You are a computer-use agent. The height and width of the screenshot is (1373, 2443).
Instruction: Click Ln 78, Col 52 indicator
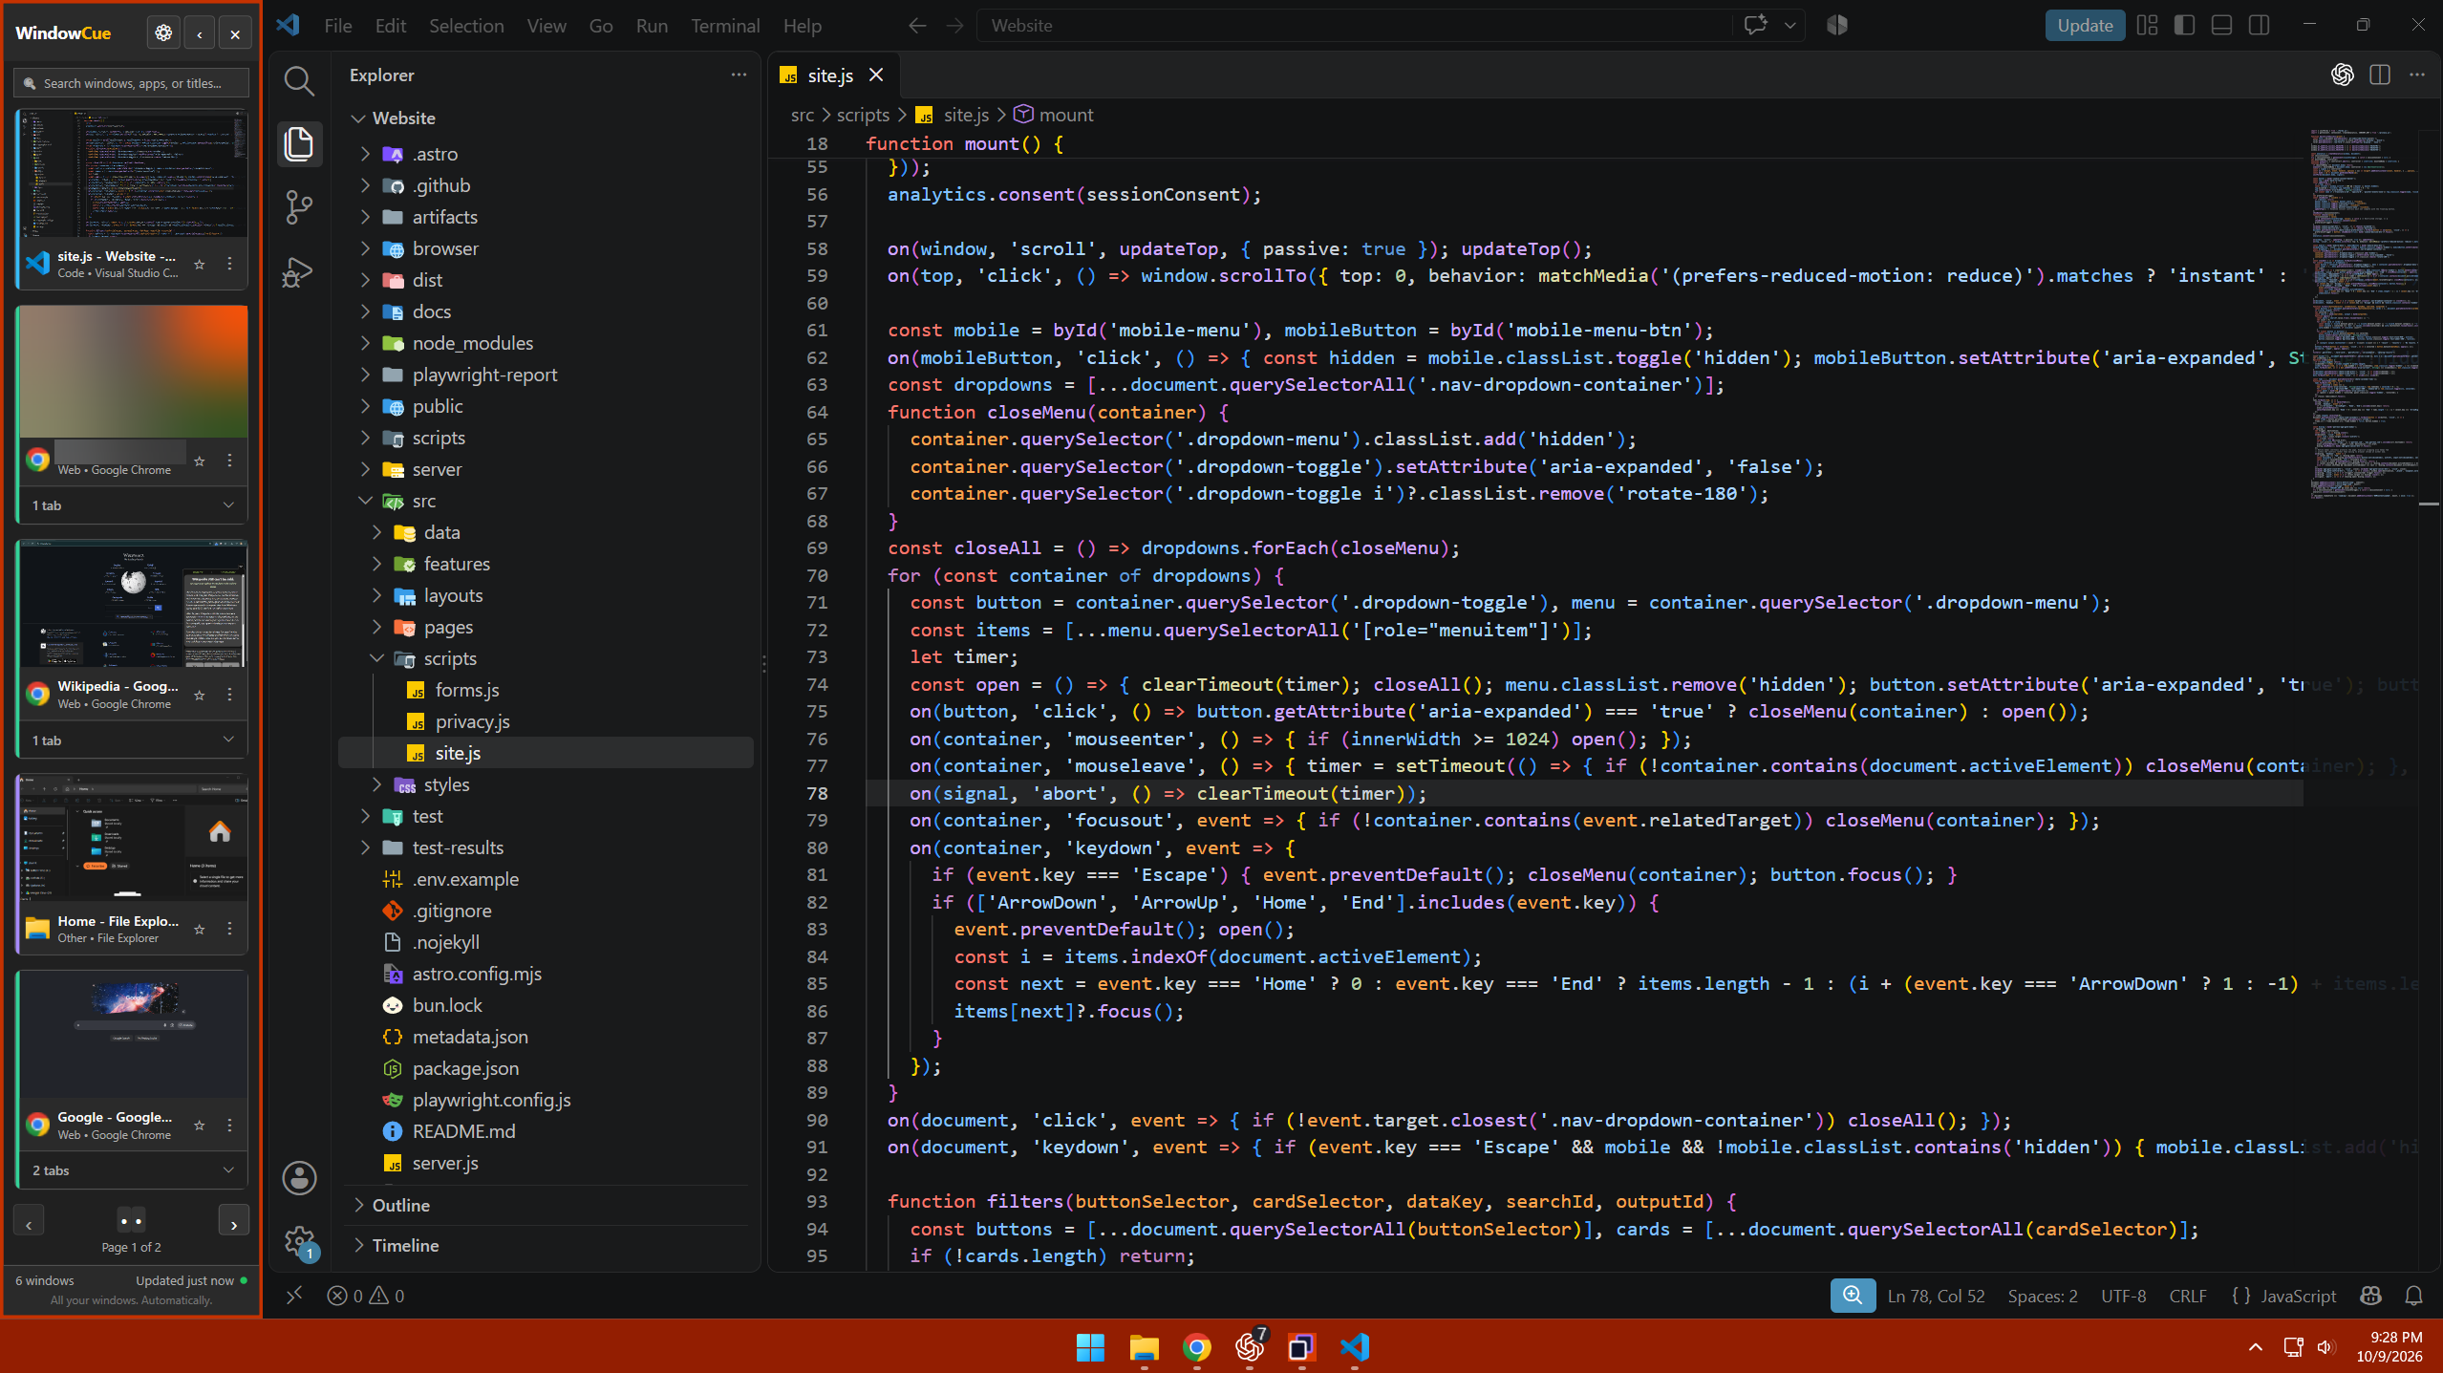point(1936,1296)
